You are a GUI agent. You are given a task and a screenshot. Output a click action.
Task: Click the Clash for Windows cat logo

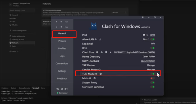pos(93,26)
